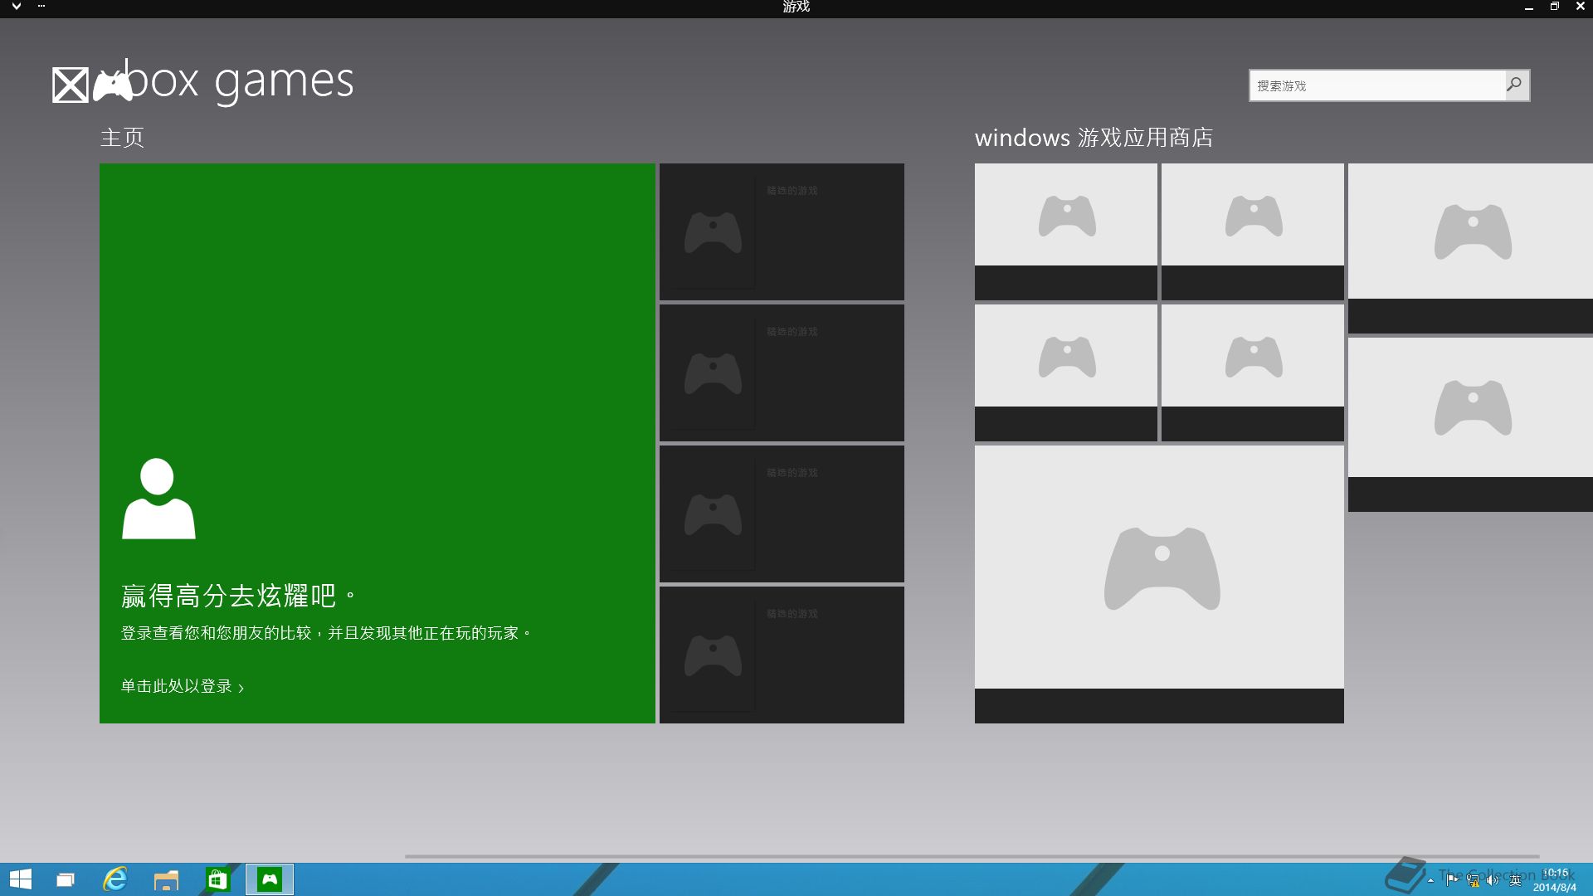Viewport: 1593px width, 896px height.
Task: Open the large wide store tile at bottom
Action: click(1159, 584)
